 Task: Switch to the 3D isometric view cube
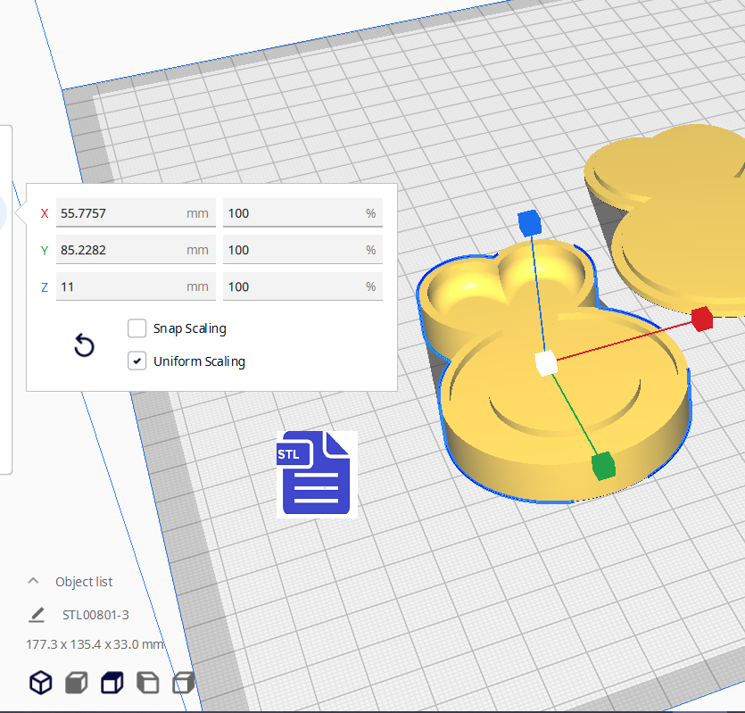(40, 684)
